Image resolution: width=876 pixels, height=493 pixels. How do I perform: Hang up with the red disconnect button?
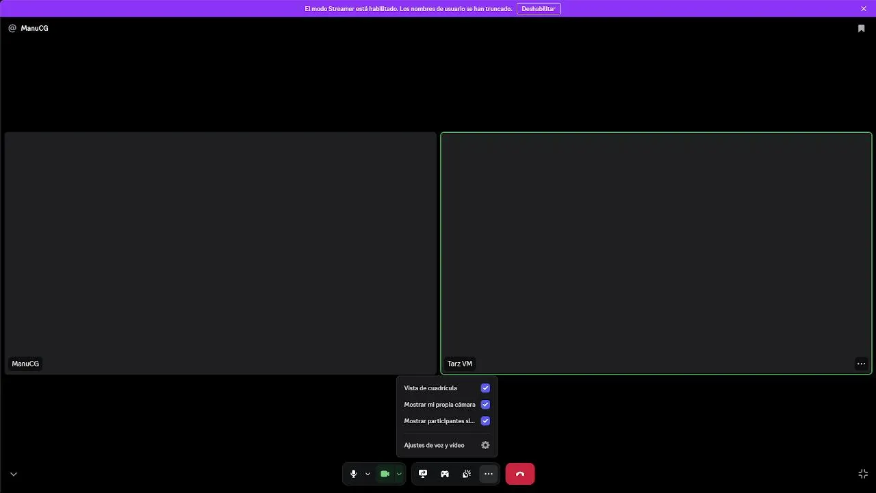tap(520, 474)
